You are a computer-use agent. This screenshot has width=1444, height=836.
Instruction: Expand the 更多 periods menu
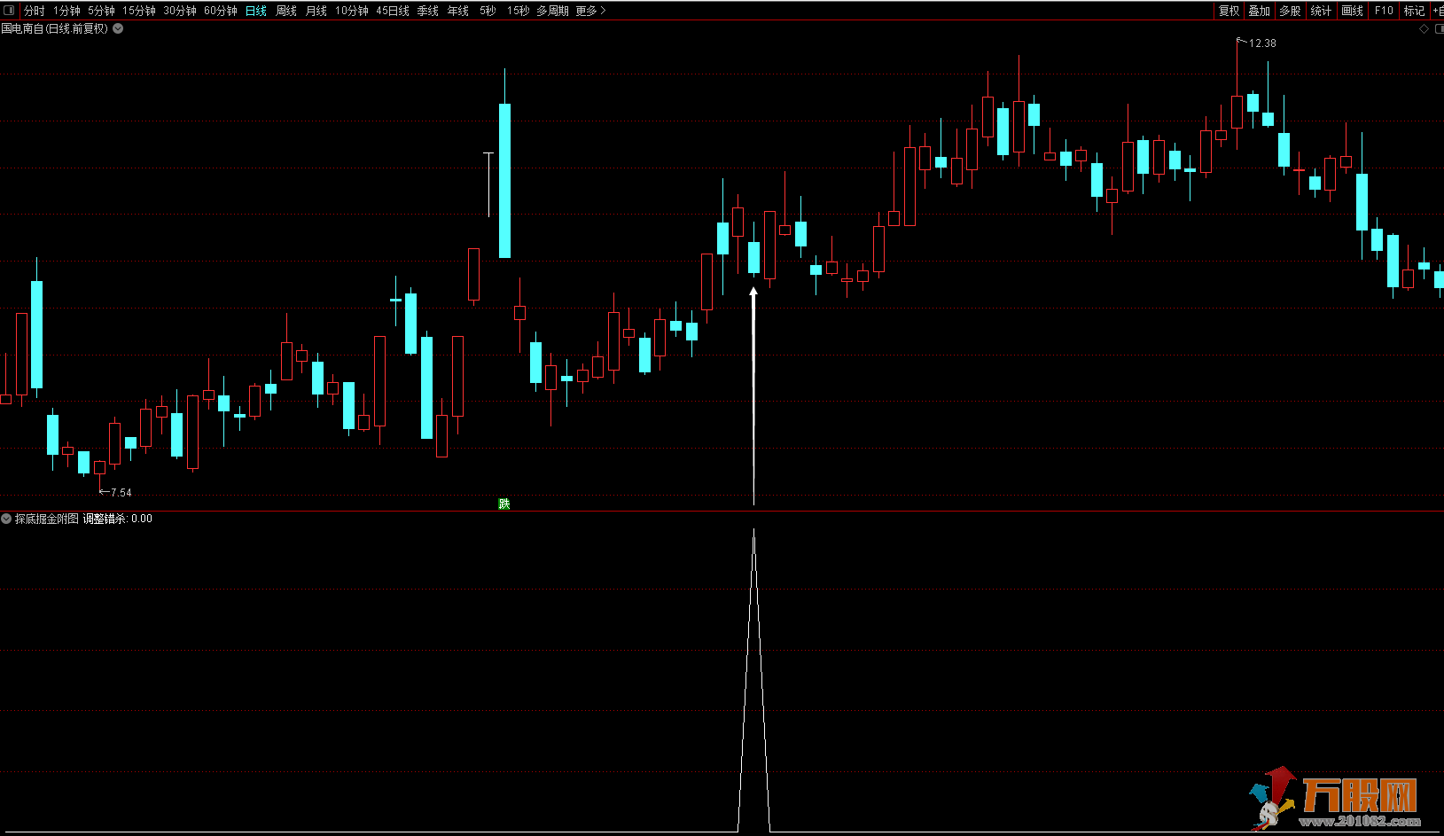pyautogui.click(x=590, y=11)
